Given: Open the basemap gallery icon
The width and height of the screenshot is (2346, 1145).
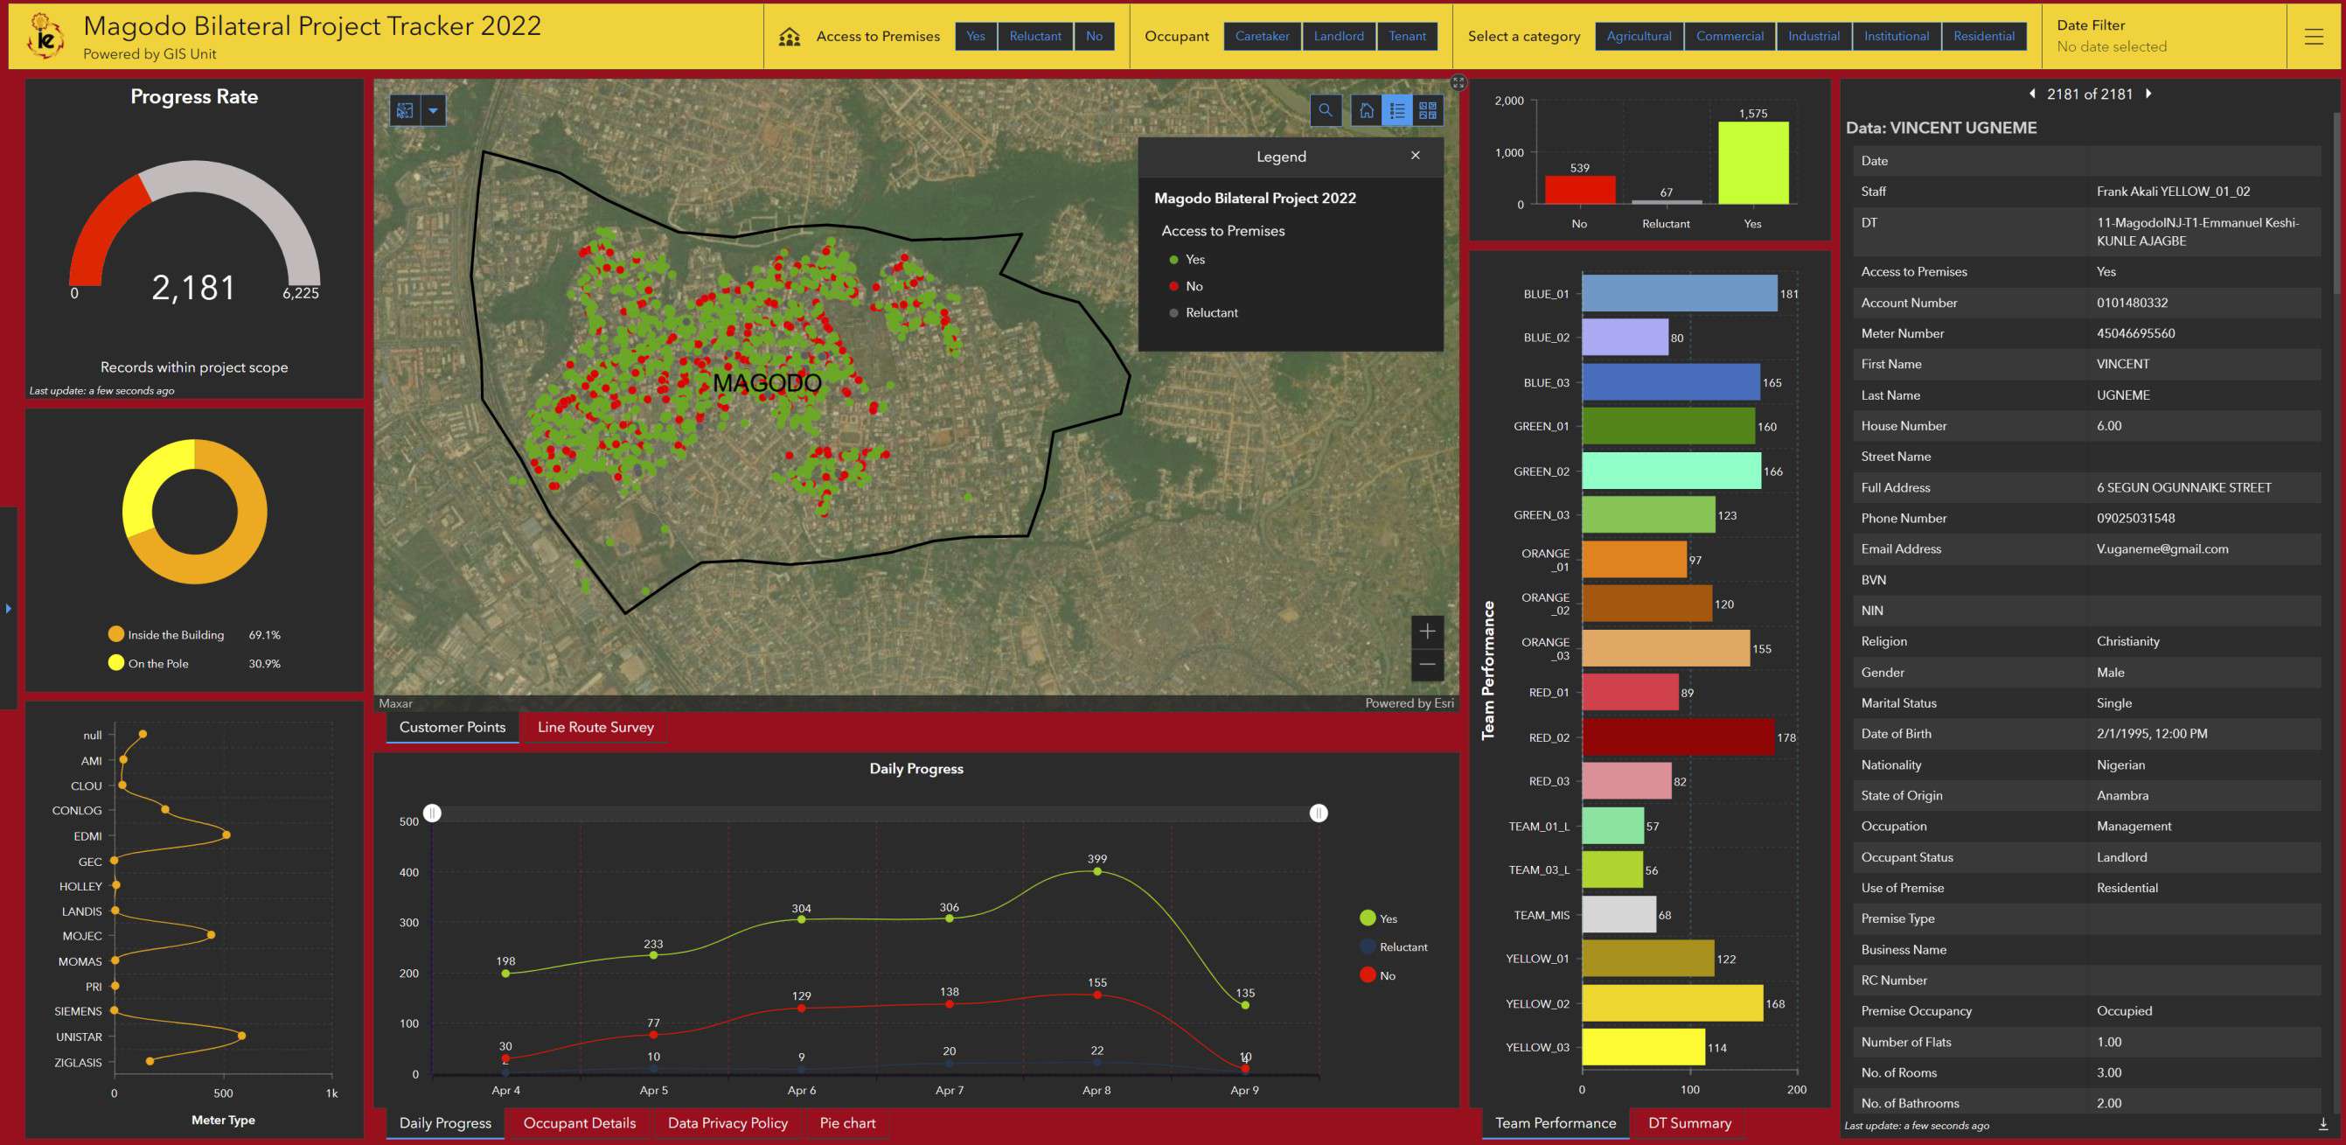Looking at the screenshot, I should [x=1428, y=111].
